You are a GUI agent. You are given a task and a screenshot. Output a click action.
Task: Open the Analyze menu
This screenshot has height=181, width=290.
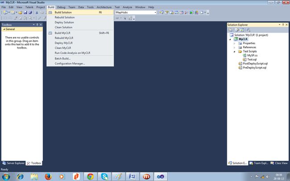tap(128, 7)
